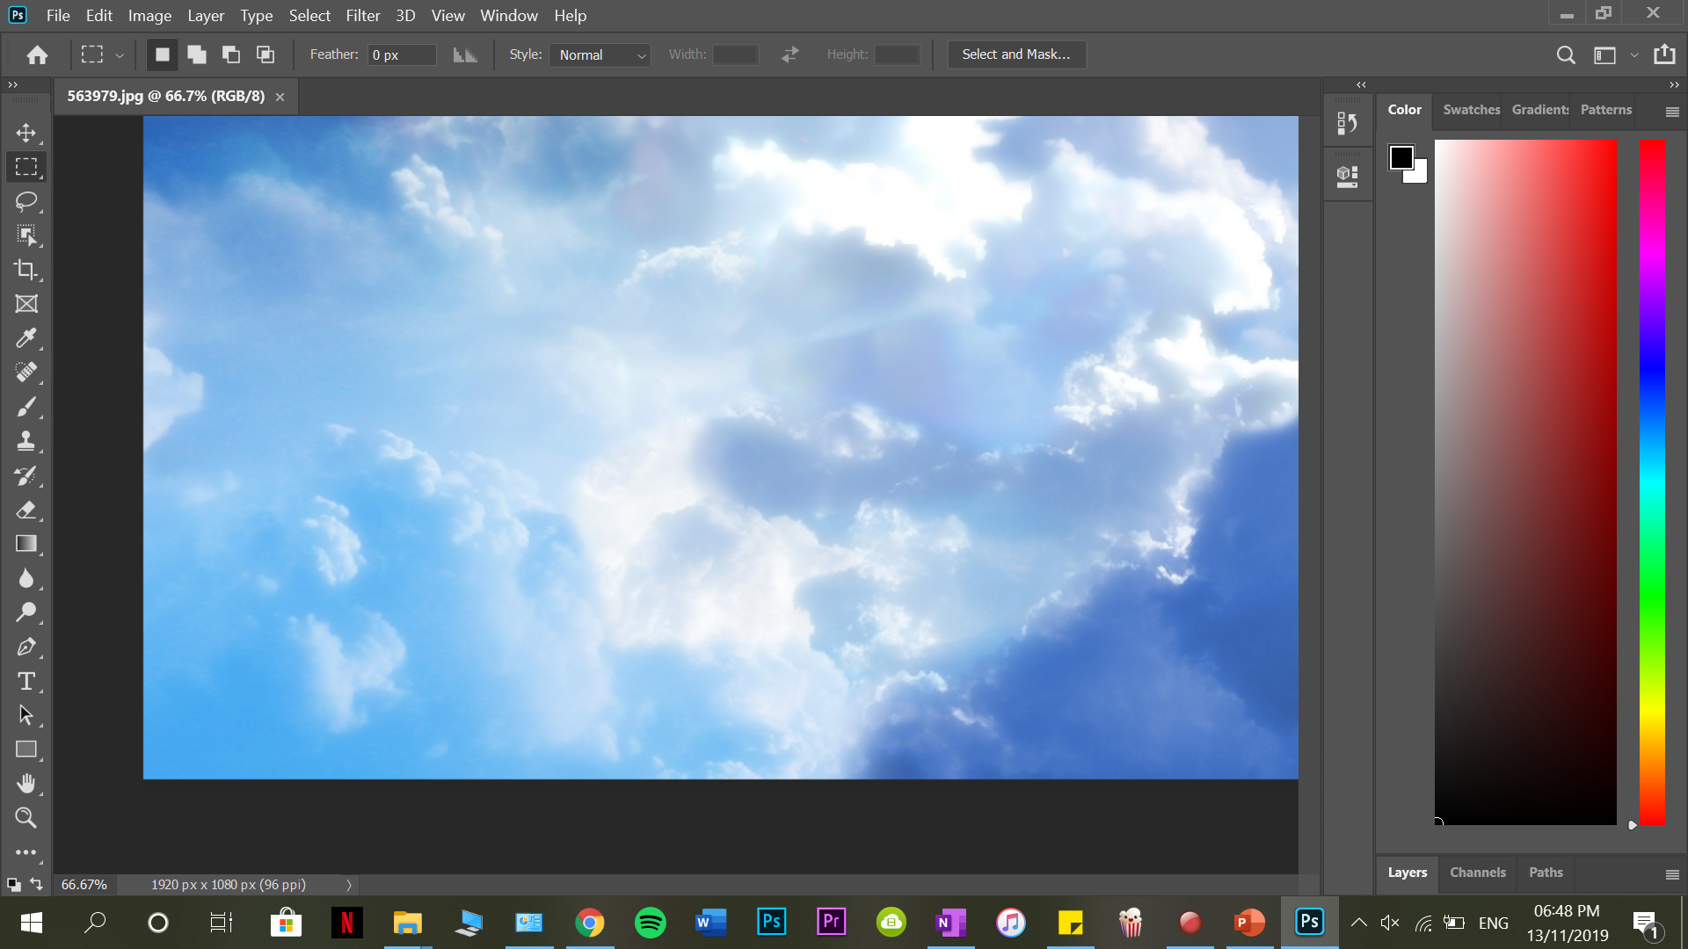This screenshot has height=949, width=1688.
Task: Collapse the right panel dock with double arrows
Action: 1361,84
